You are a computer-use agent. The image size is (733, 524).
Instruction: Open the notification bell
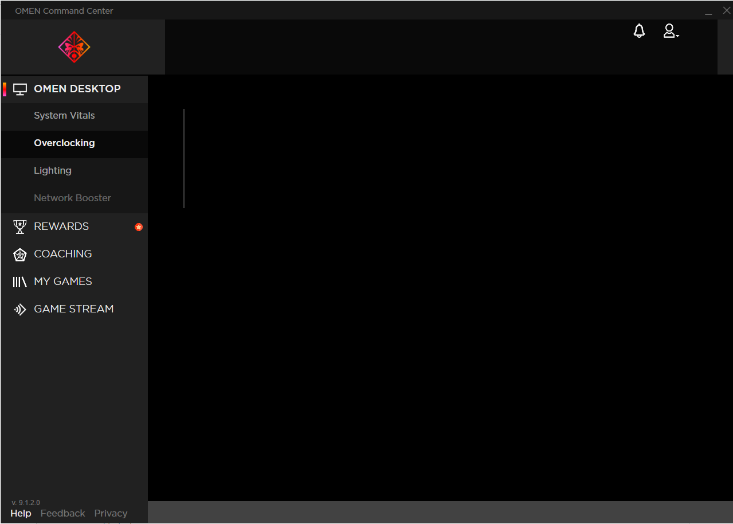pyautogui.click(x=639, y=31)
